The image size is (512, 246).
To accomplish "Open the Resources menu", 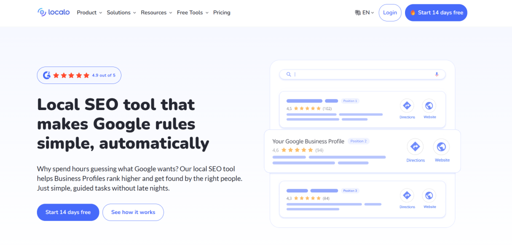I will point(156,12).
